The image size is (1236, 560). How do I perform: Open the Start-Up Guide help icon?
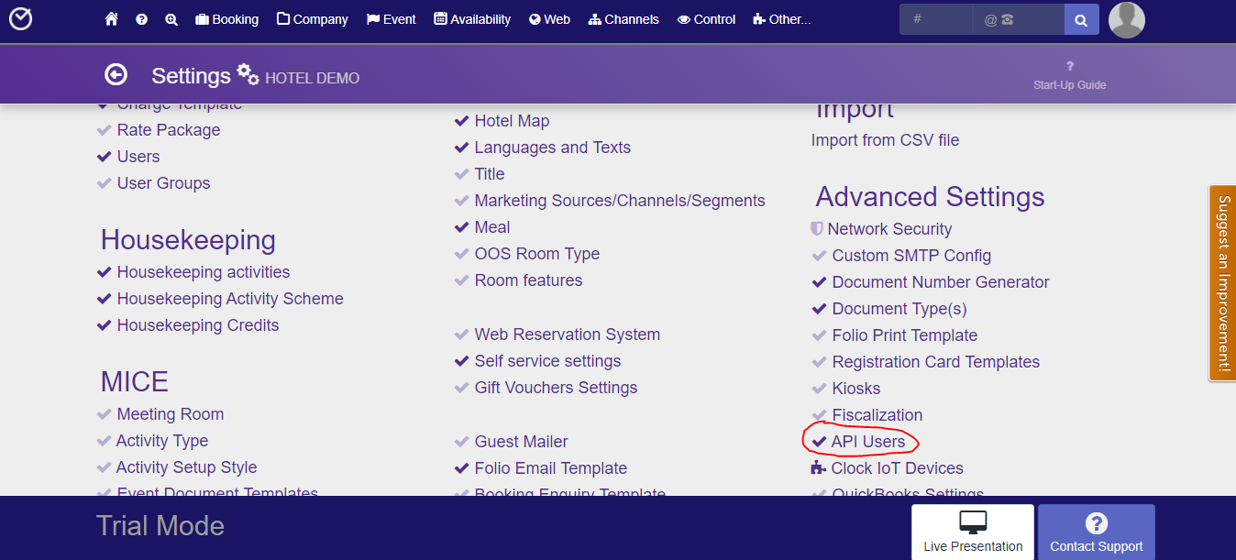point(1070,66)
